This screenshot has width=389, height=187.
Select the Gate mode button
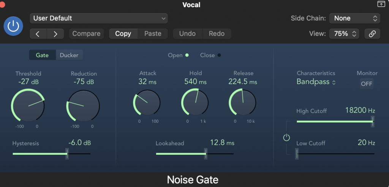pyautogui.click(x=42, y=55)
